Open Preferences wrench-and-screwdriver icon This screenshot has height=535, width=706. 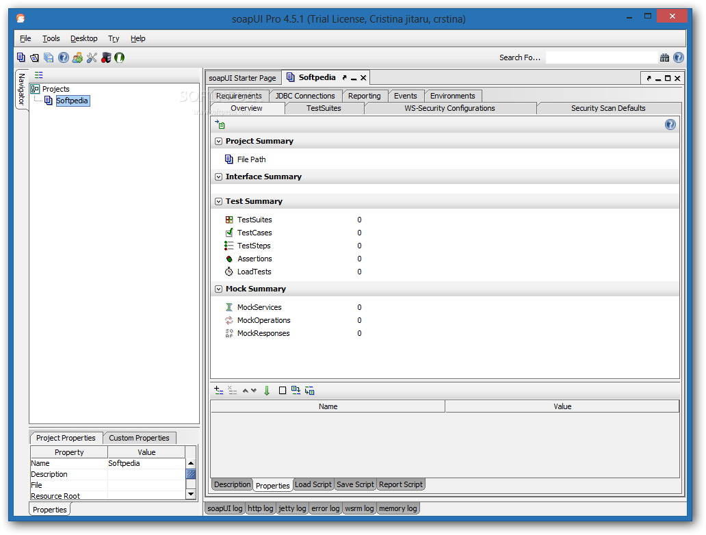coord(92,57)
